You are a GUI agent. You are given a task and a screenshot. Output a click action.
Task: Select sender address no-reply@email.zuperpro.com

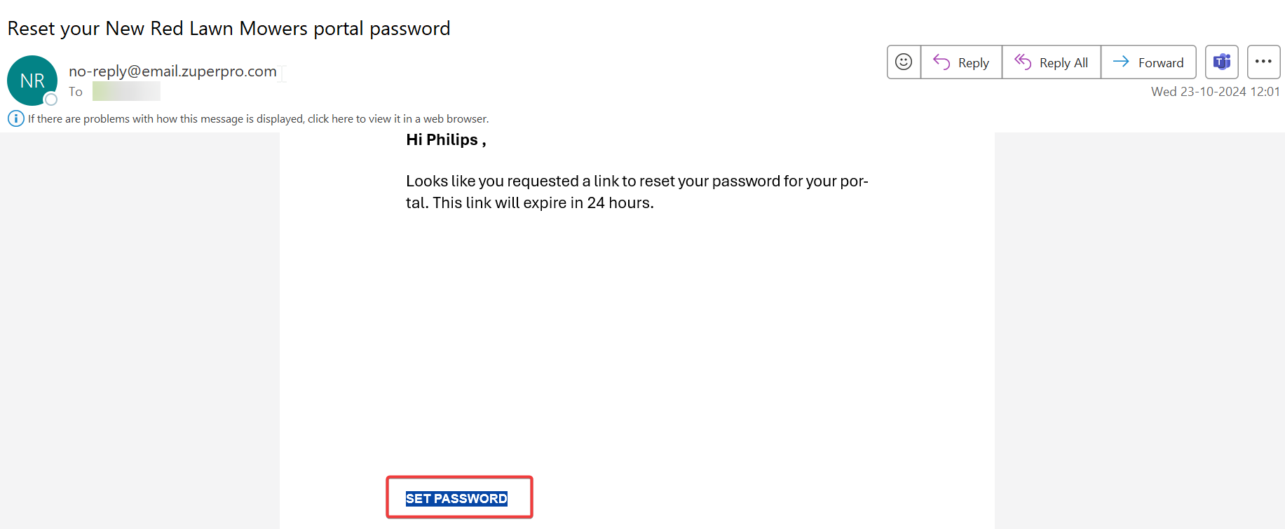pos(172,71)
